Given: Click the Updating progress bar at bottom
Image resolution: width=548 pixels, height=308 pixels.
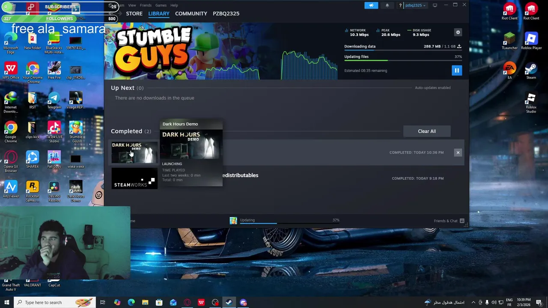Looking at the screenshot, I should pos(289,223).
